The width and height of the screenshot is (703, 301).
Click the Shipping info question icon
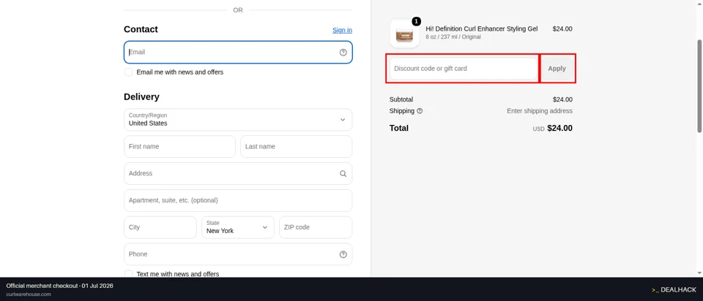[420, 111]
